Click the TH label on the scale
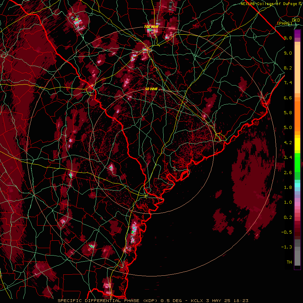 pyautogui.click(x=289, y=262)
